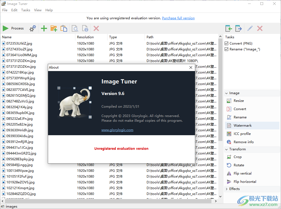The height and width of the screenshot is (209, 281).
Task: Click the file icon of 072353UIklZ.jpg
Action: pos(4,43)
